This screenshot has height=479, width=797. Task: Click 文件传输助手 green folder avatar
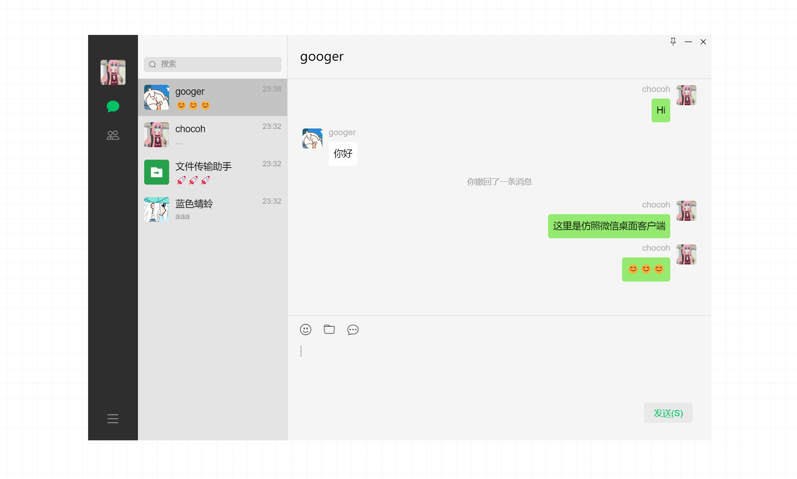pyautogui.click(x=157, y=172)
